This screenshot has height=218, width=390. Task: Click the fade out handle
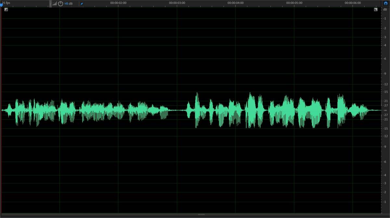(x=376, y=9)
